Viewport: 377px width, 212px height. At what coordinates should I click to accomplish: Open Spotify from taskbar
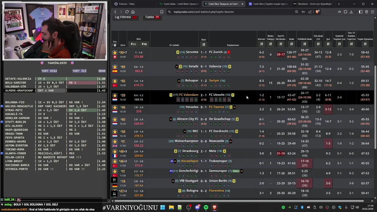(206, 208)
